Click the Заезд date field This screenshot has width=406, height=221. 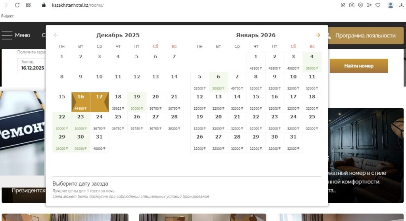click(32, 66)
